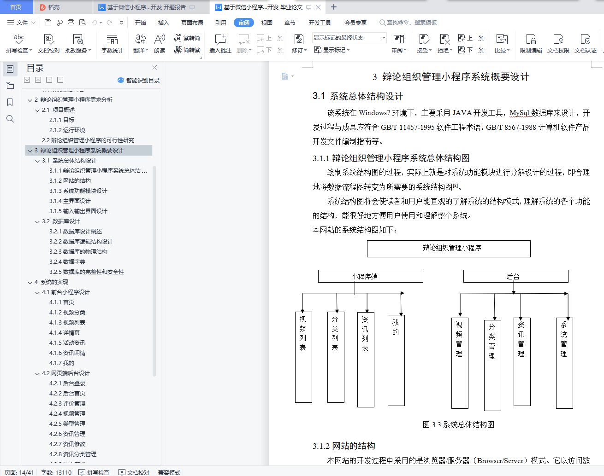Click 智能识别目录 button
Image resolution: width=604 pixels, height=476 pixels.
pos(138,80)
